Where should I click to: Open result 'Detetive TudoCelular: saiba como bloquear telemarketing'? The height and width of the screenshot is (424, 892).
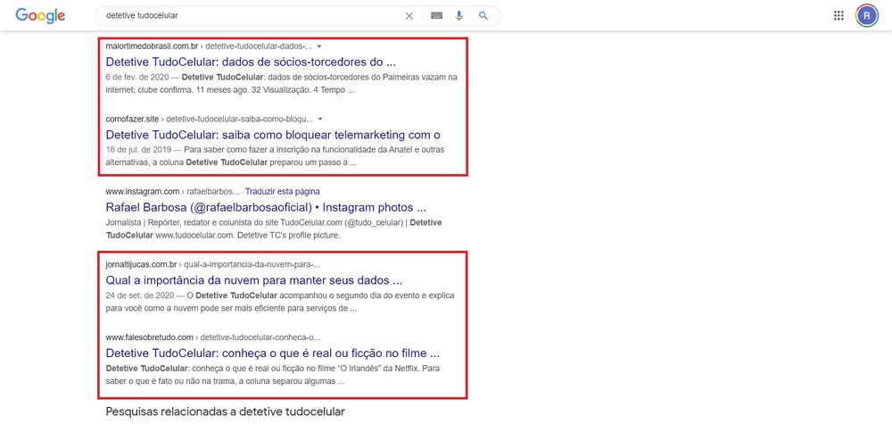pyautogui.click(x=273, y=135)
